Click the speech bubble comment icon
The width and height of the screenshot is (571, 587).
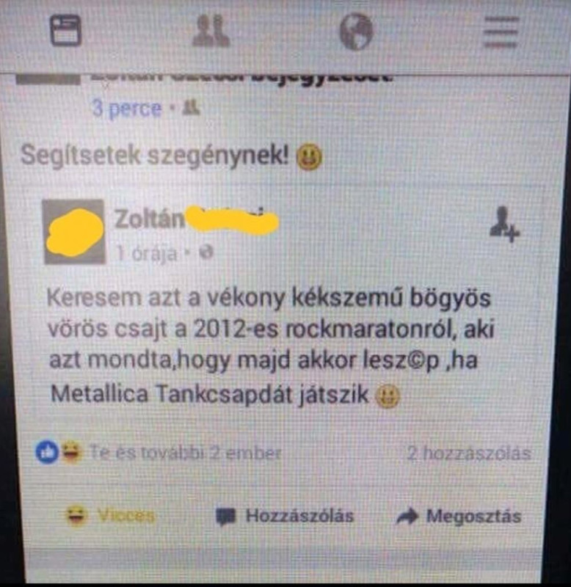(x=226, y=517)
